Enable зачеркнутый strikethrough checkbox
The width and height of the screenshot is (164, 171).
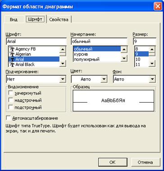pyautogui.click(x=11, y=93)
